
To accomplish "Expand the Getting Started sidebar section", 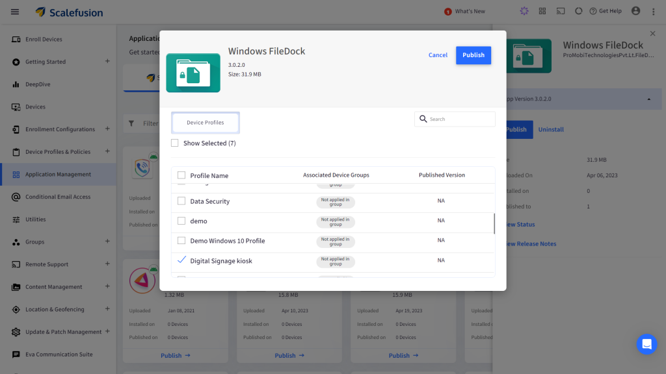I will click(x=107, y=62).
